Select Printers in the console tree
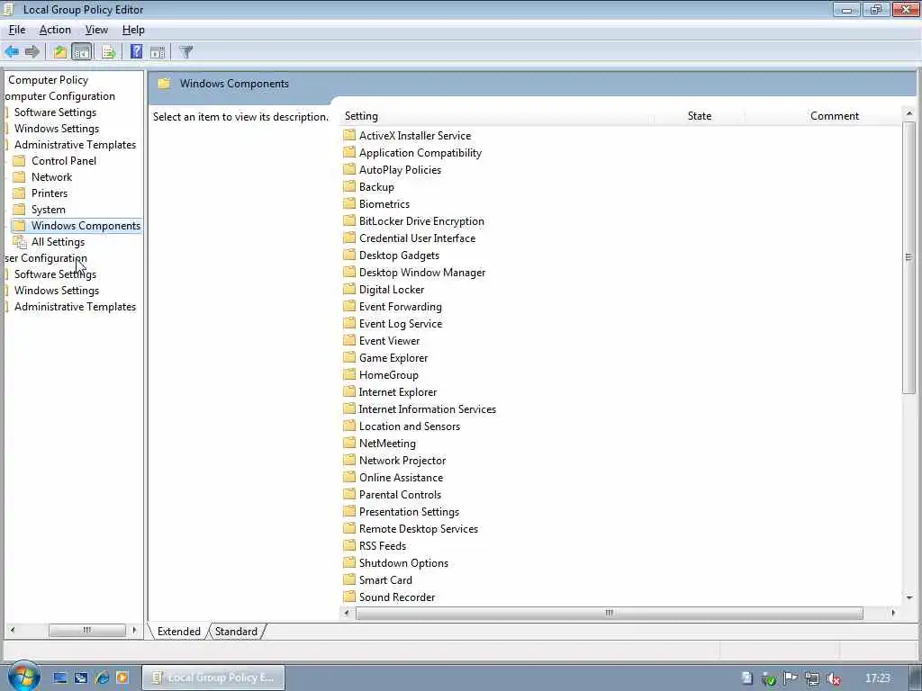The width and height of the screenshot is (922, 691). click(50, 193)
